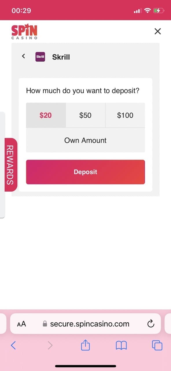Open the Spin Casino logo home link
The image size is (171, 371).
tap(24, 32)
